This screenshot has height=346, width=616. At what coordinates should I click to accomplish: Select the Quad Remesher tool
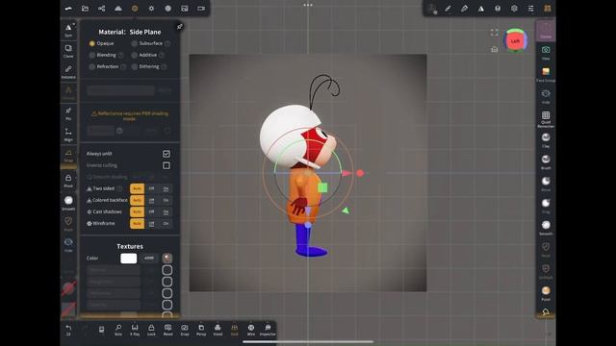(x=546, y=119)
